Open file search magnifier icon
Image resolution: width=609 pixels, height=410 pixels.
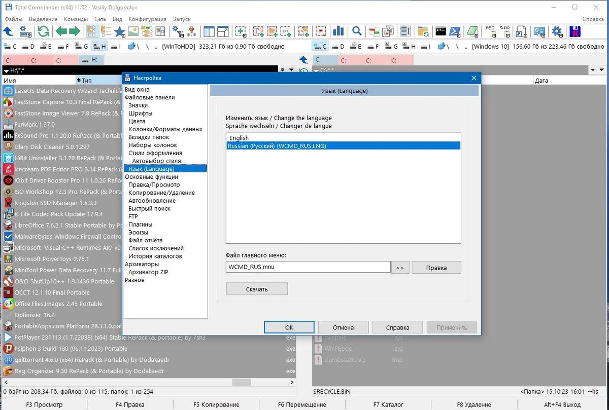pos(357,31)
